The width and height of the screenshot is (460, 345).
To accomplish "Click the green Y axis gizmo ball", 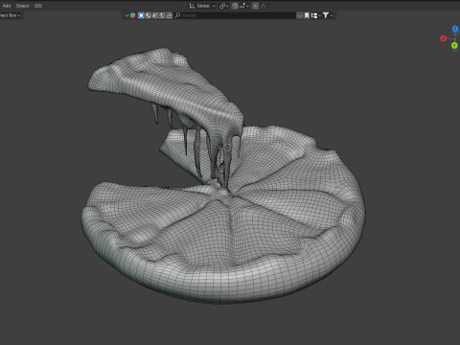I will click(x=454, y=46).
